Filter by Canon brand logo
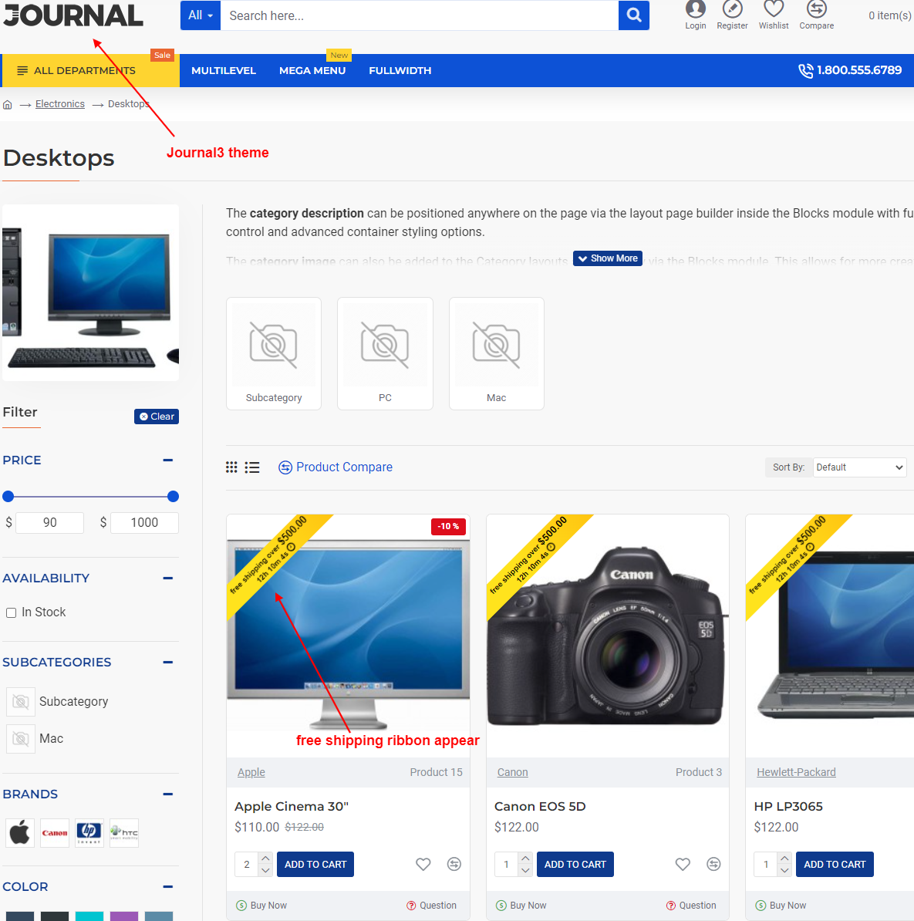 pyautogui.click(x=55, y=833)
